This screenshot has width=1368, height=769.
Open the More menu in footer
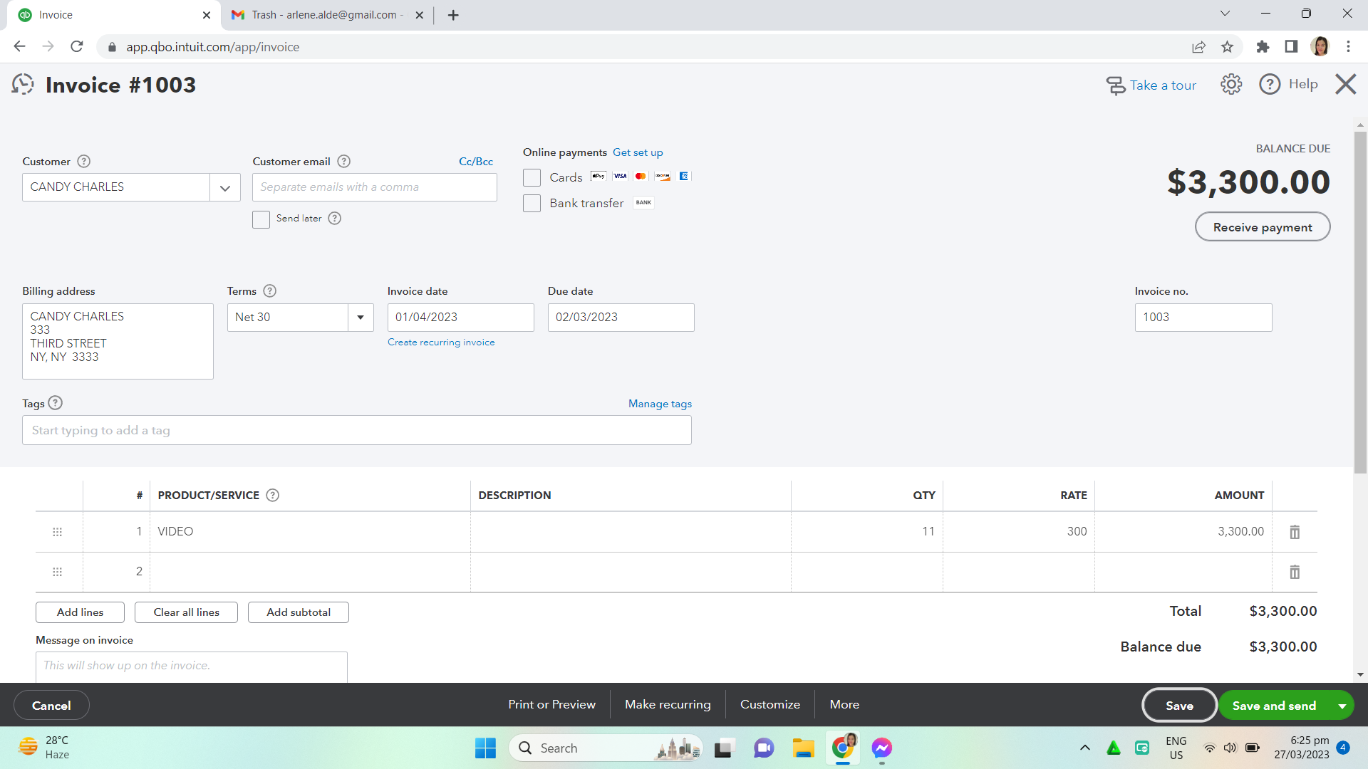[x=844, y=704]
